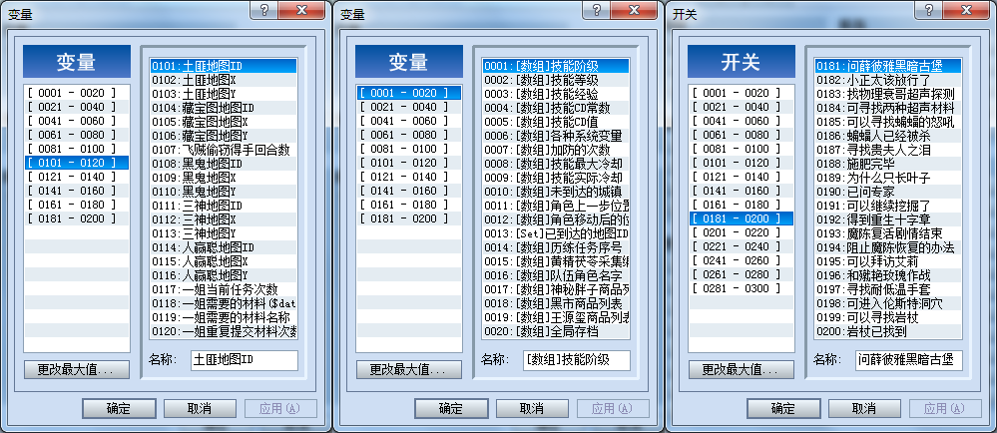Screen dimensions: 997x433
Task: Select range [0241 - 0260] in 开关 window
Action: coord(742,260)
